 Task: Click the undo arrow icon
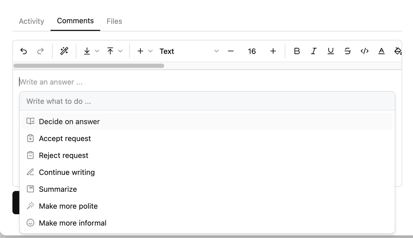tap(24, 51)
